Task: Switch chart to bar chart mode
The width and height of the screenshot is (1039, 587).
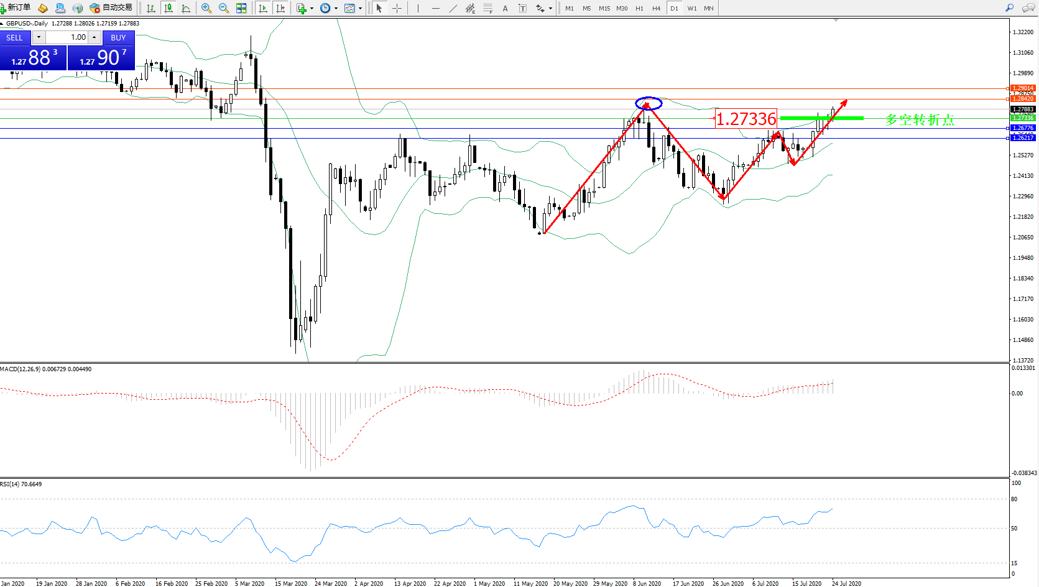Action: point(151,8)
